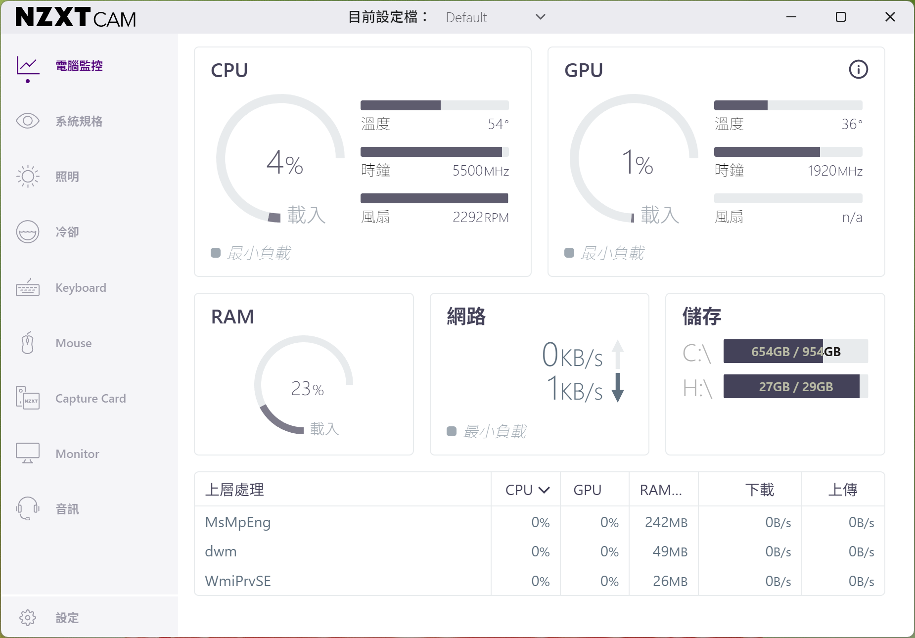Click the 49MB RAM value for dwm

tap(670, 551)
